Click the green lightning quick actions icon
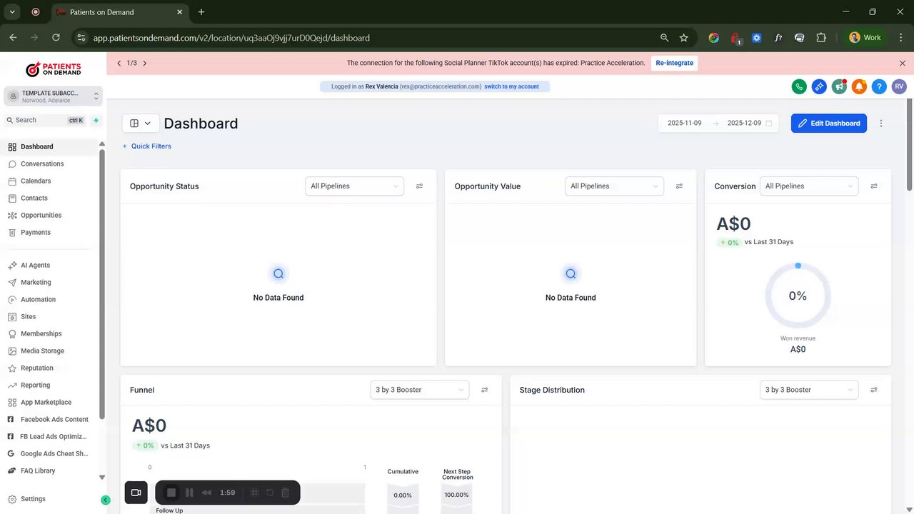This screenshot has width=914, height=514. [96, 121]
